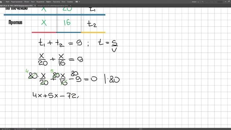The height and width of the screenshot is (130, 231).
Task: Open the Файл menu
Action: pyautogui.click(x=8, y=2)
